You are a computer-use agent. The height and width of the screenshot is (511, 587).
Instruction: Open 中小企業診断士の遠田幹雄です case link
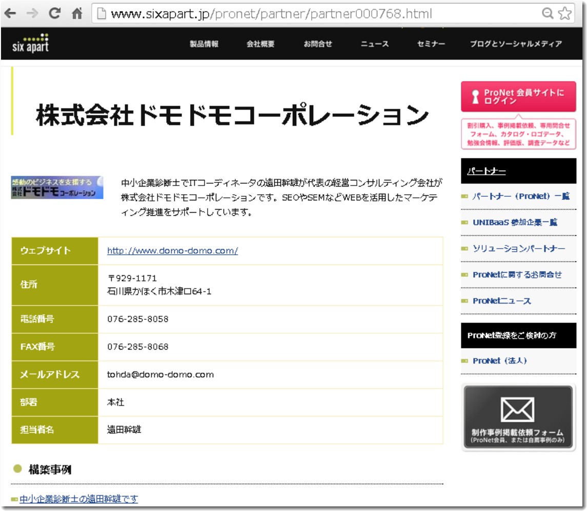(x=78, y=499)
